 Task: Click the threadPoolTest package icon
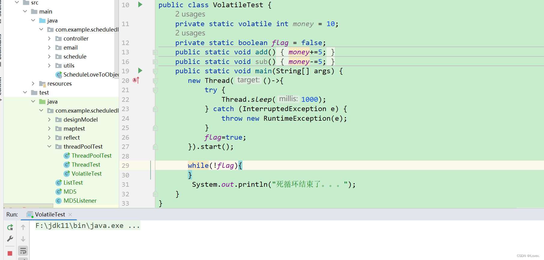tap(59, 147)
